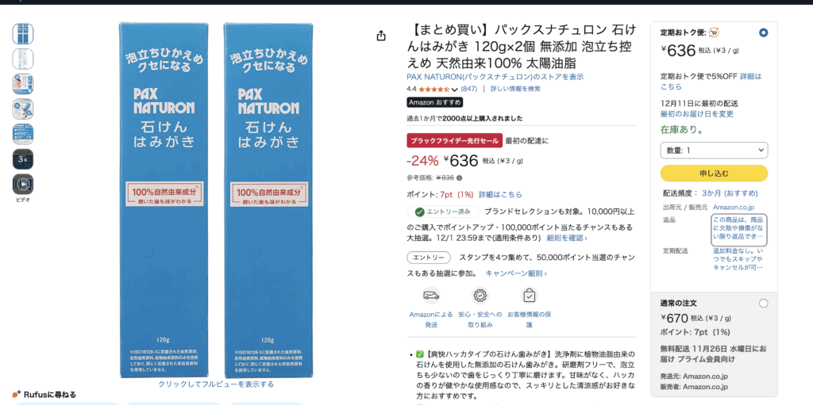
Task: Click the Amazonによる発送 delivery truck icon
Action: (x=431, y=295)
